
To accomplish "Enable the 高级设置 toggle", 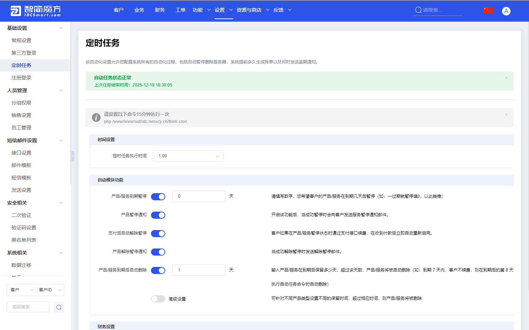I will coord(158,298).
